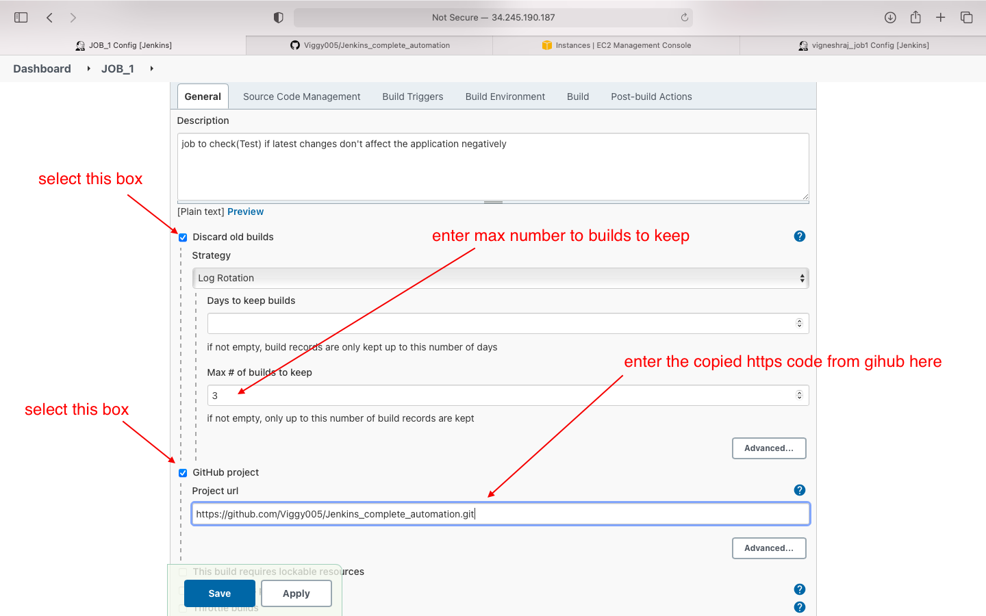Click the Preview link under description
This screenshot has height=616, width=986.
(x=245, y=211)
